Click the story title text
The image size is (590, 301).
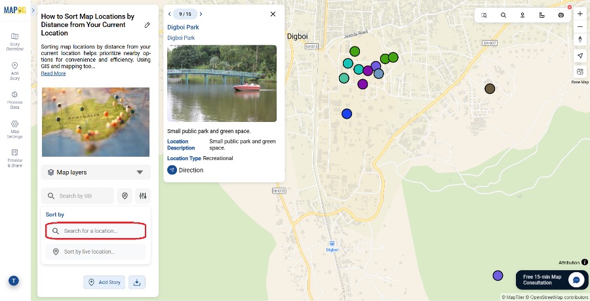(x=88, y=25)
